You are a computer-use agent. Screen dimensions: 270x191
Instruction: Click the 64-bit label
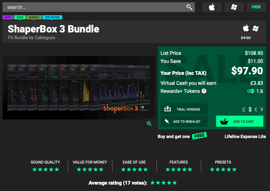pyautogui.click(x=246, y=38)
